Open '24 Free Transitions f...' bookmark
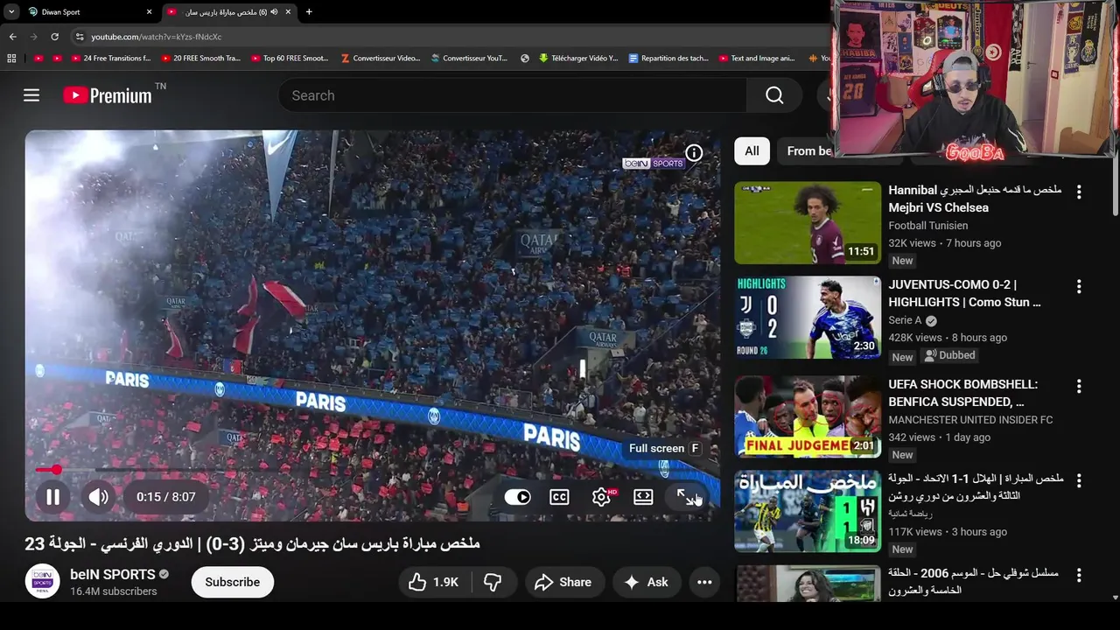 coord(110,59)
